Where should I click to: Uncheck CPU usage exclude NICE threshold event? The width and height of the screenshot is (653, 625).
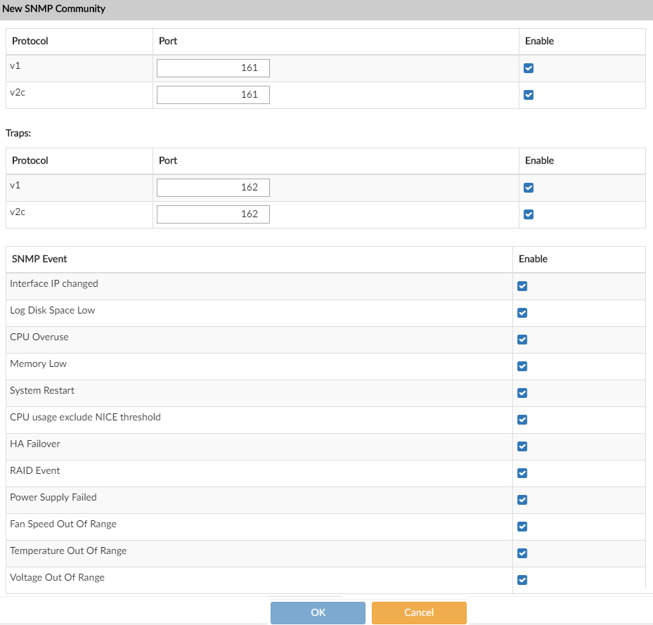click(522, 419)
